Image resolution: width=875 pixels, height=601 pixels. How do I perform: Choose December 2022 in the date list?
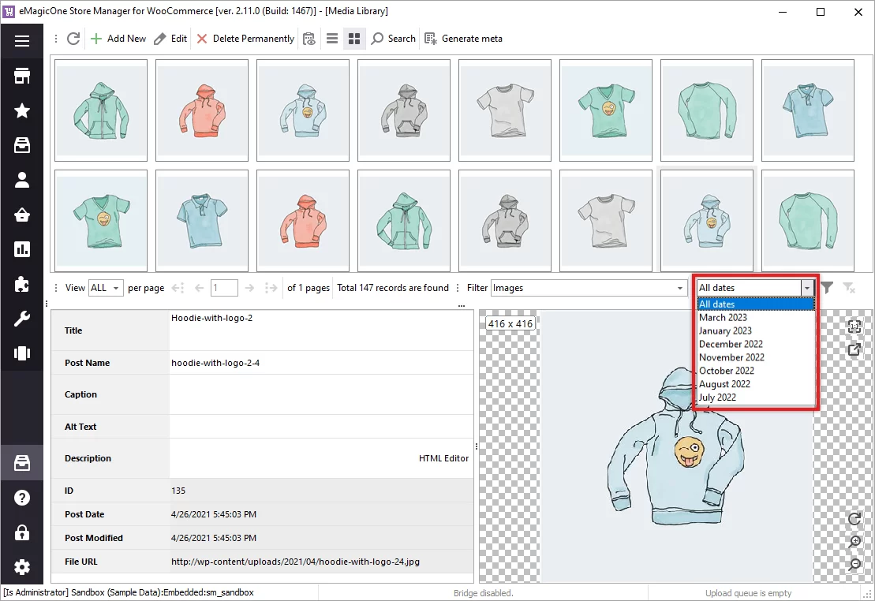click(x=731, y=344)
